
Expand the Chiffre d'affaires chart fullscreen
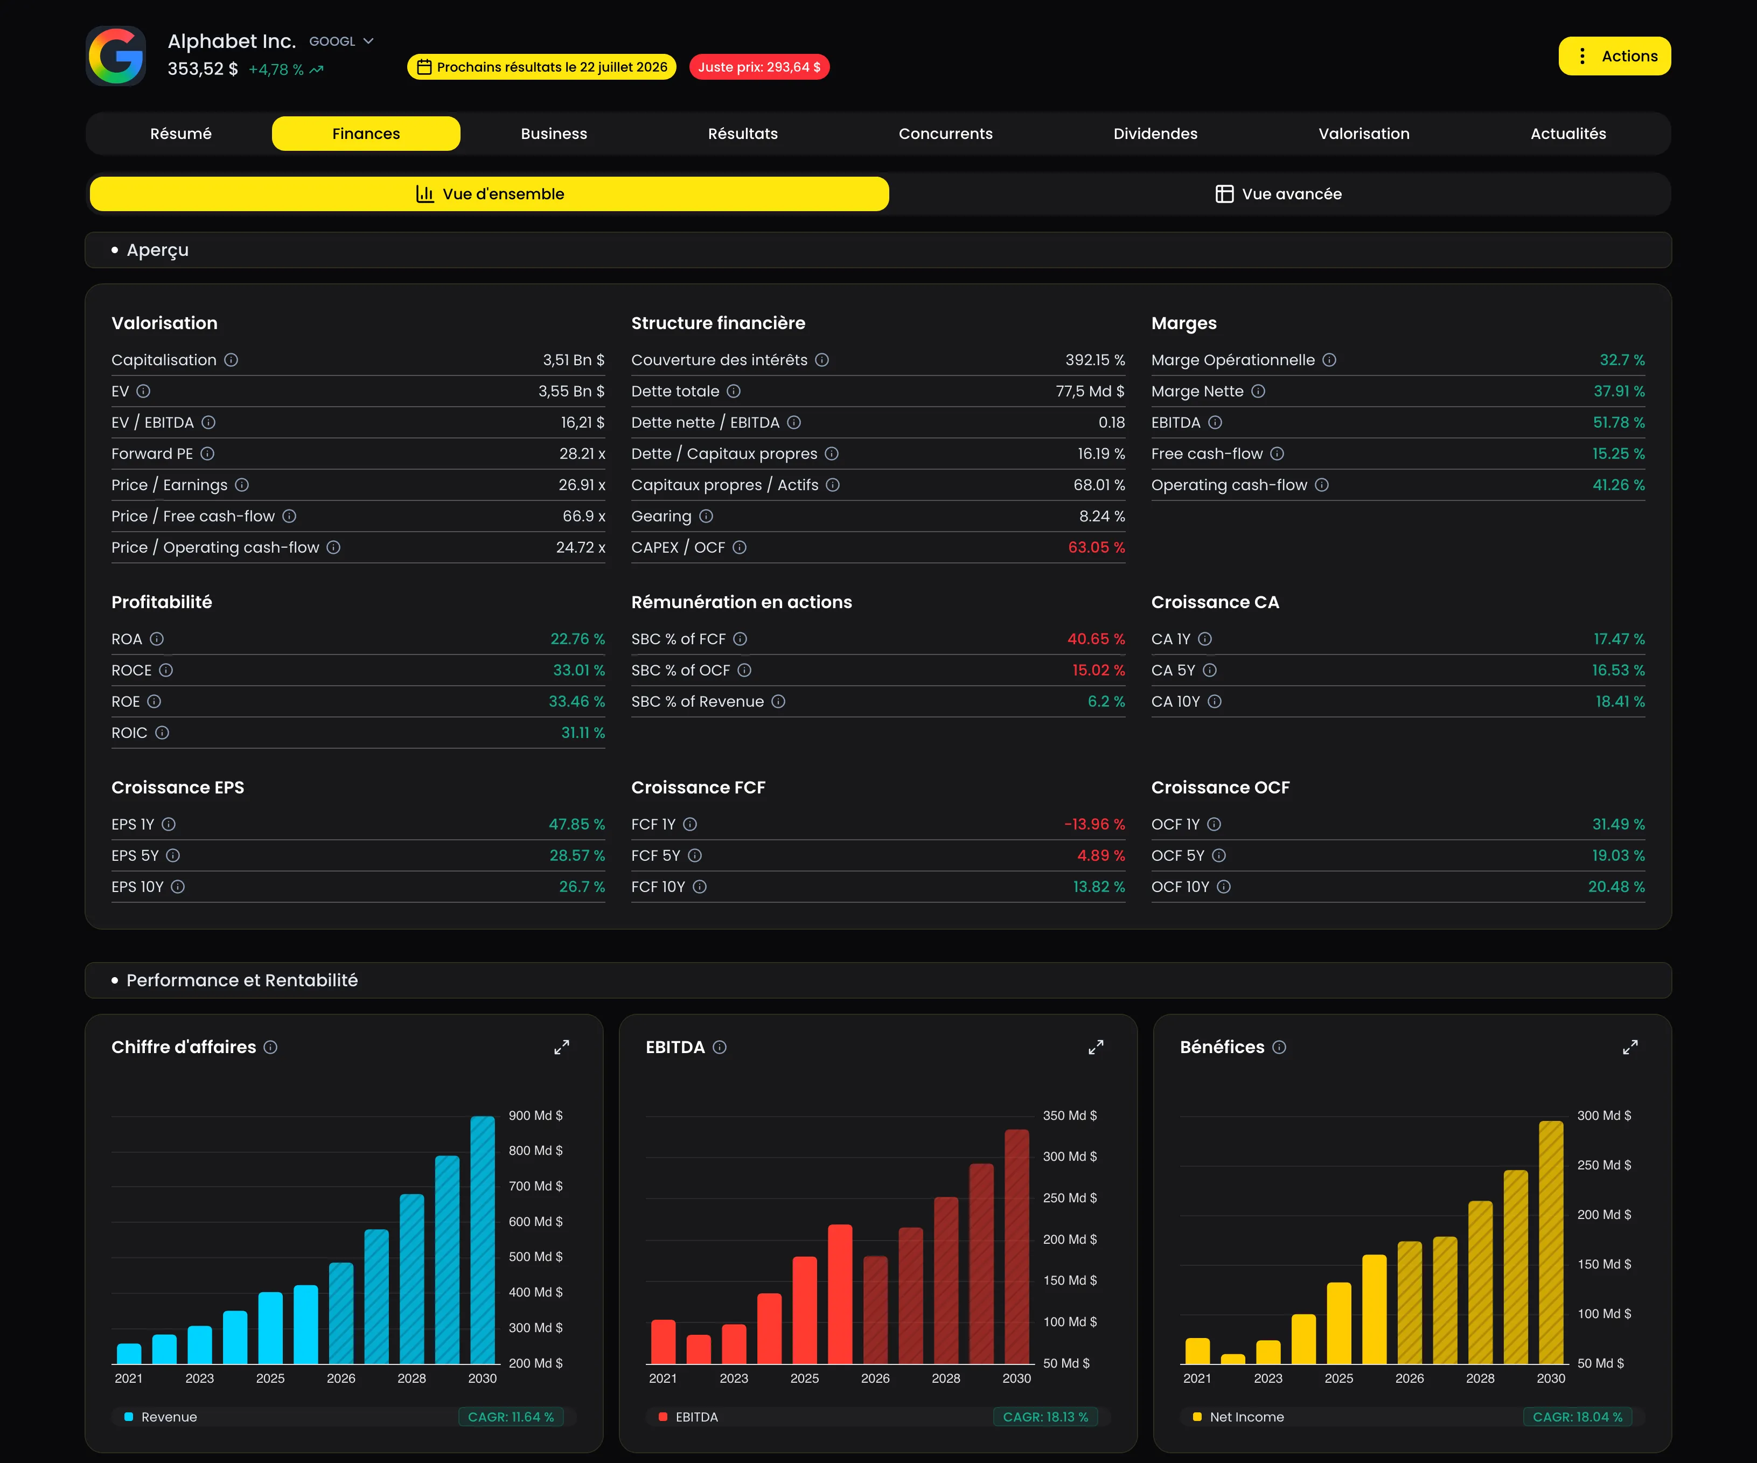coord(561,1047)
